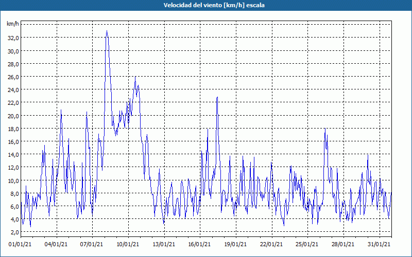
Task: Click the '22,0' y-axis value
Action: pos(13,103)
